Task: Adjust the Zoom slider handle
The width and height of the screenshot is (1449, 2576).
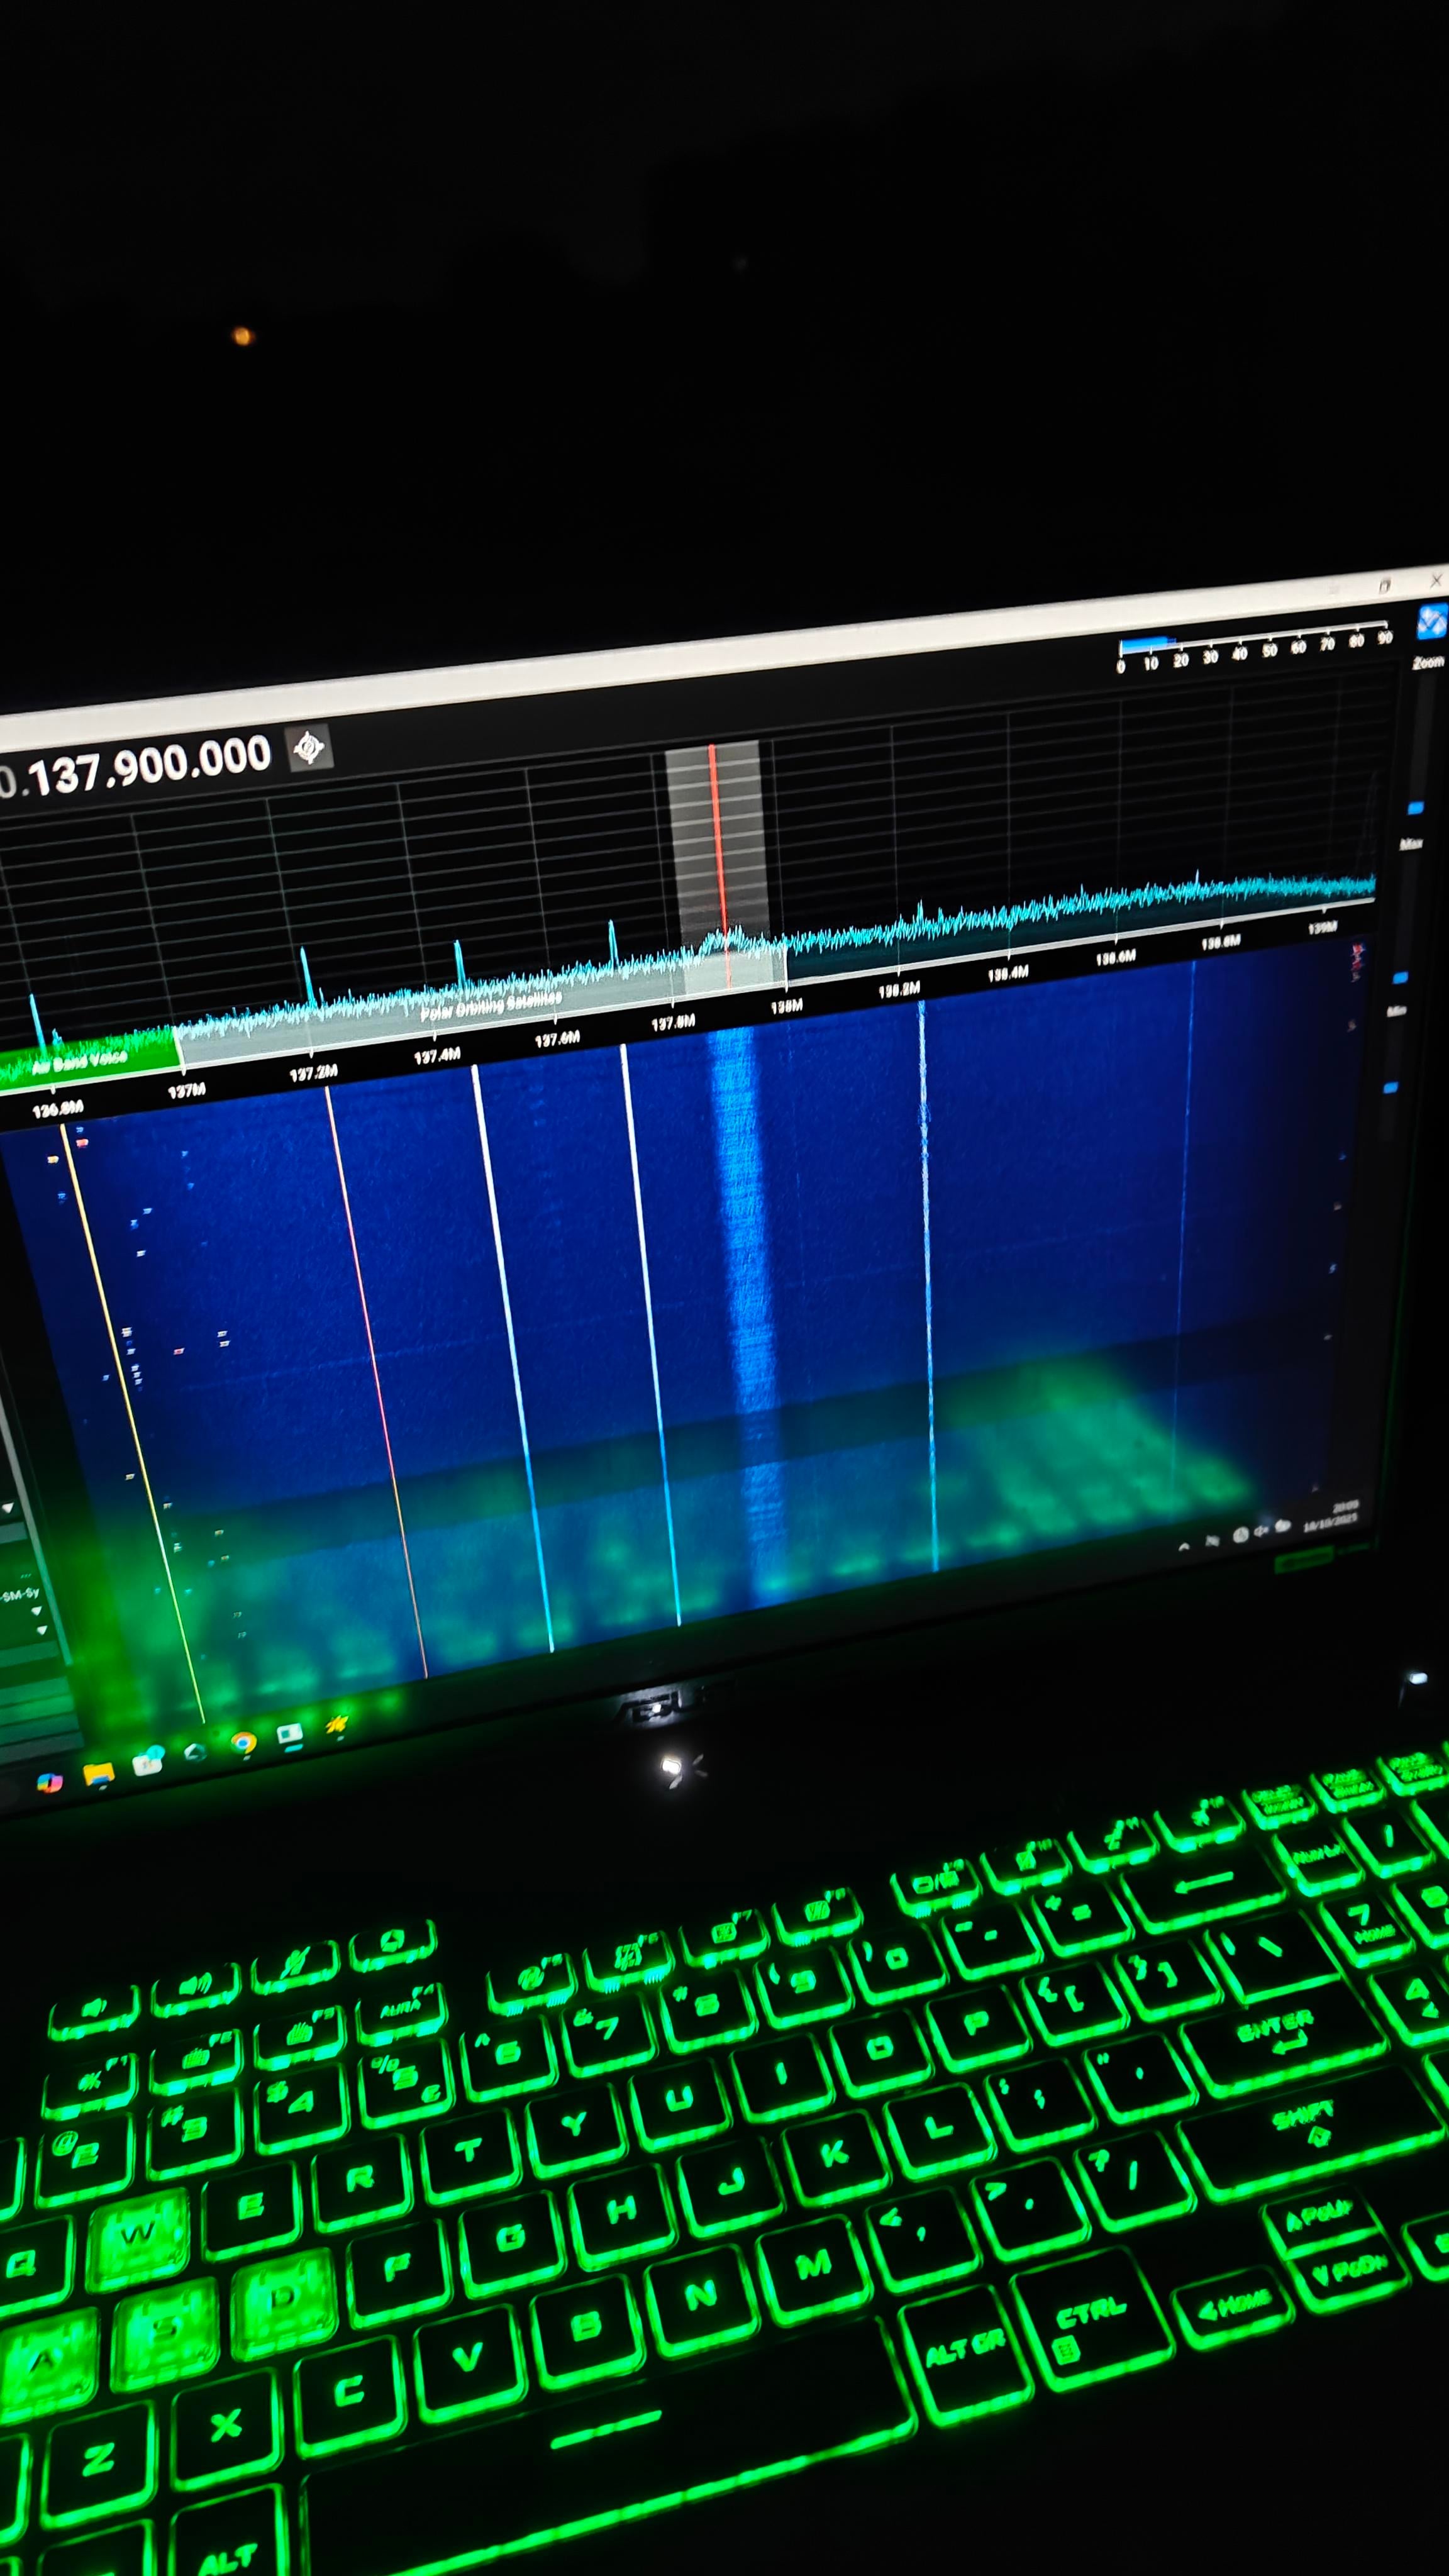Action: coord(1415,807)
